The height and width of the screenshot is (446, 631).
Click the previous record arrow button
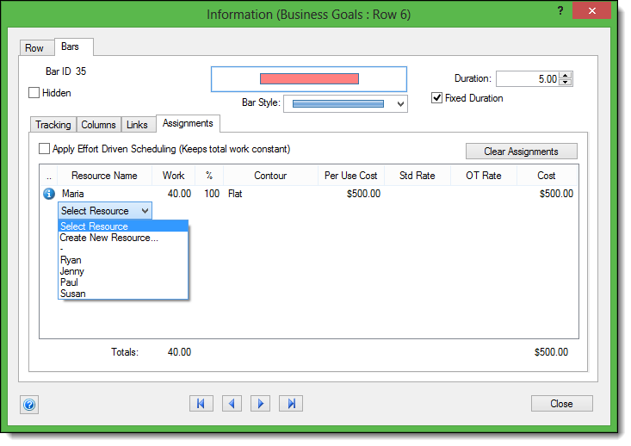[231, 403]
